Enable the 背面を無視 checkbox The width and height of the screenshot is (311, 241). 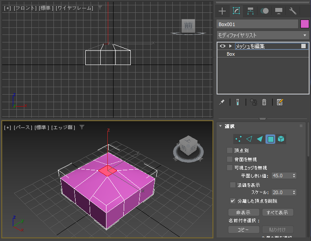point(230,159)
